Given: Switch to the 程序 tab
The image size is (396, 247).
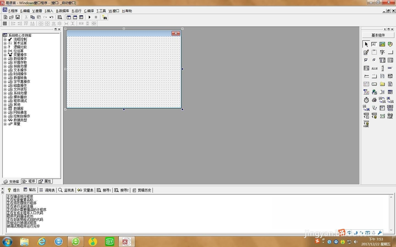Looking at the screenshot, I should pos(29,181).
